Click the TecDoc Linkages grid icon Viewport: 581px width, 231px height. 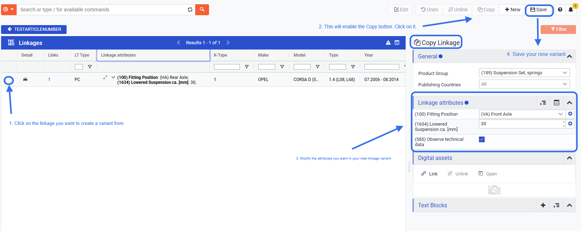pos(11,42)
